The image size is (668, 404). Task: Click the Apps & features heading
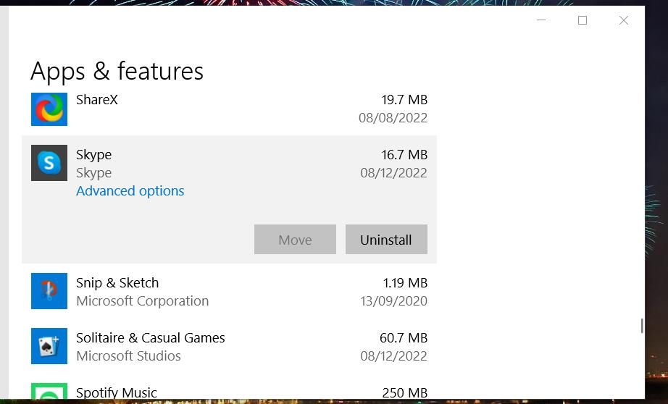point(117,71)
